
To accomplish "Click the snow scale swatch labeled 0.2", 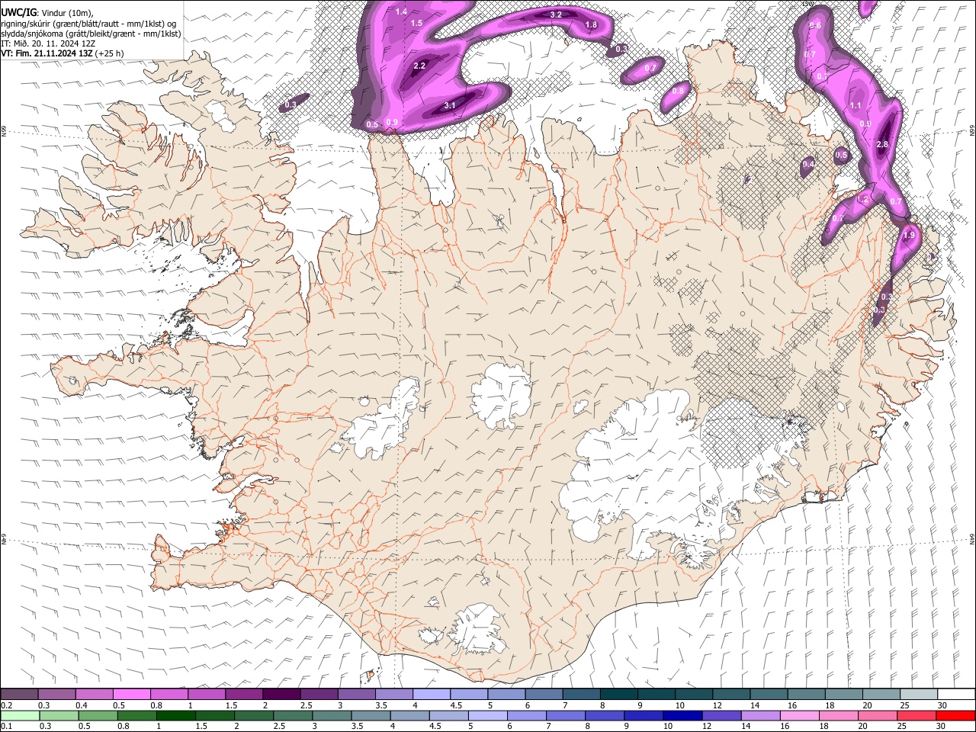I will [x=19, y=694].
